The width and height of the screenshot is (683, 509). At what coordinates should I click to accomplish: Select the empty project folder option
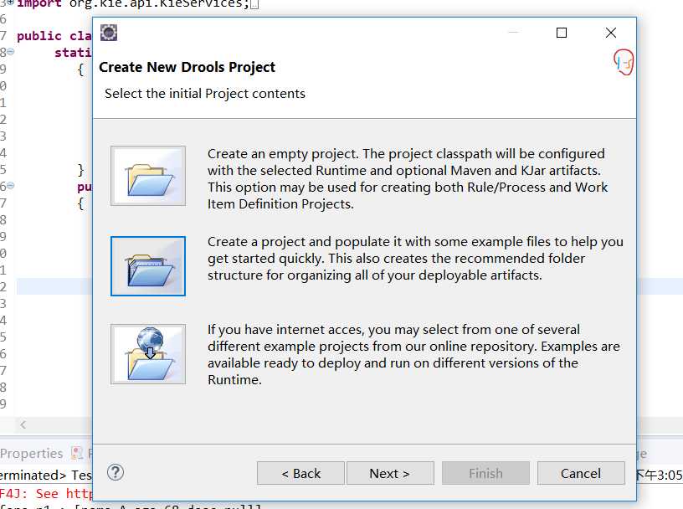tap(148, 176)
